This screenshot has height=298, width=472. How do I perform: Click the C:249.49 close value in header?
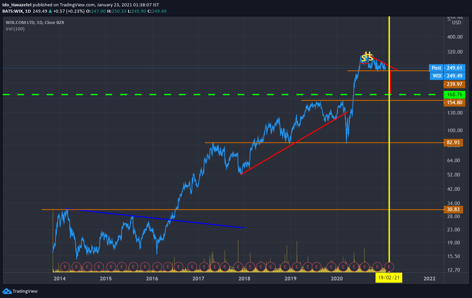[157, 11]
